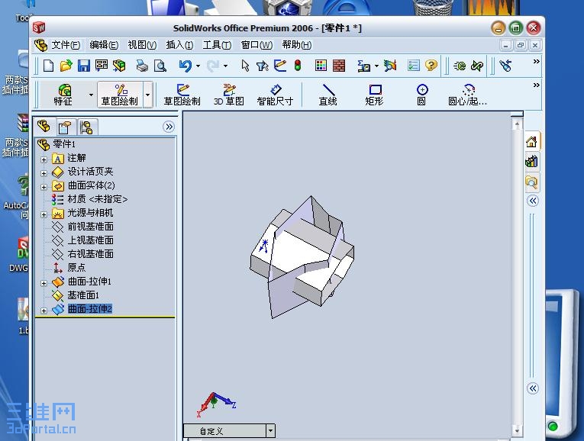Save the part with the floppy icon
584x441 pixels.
coord(84,66)
